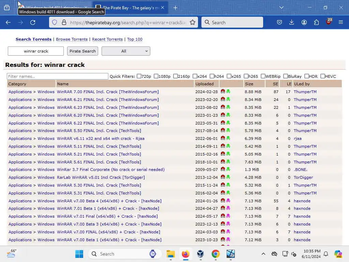Open the Firefox account icon

[x=304, y=22]
